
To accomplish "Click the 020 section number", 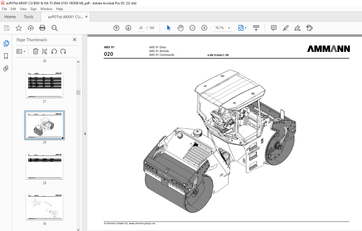I will pos(109,54).
